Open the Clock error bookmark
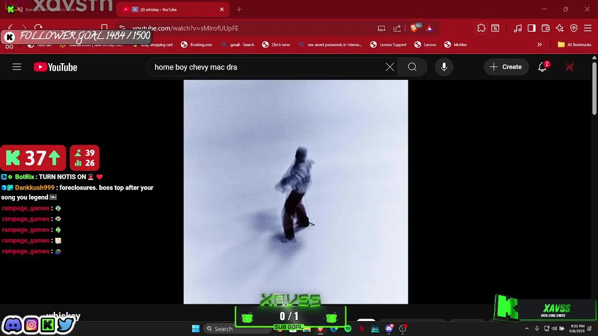598x336 pixels. click(276, 45)
